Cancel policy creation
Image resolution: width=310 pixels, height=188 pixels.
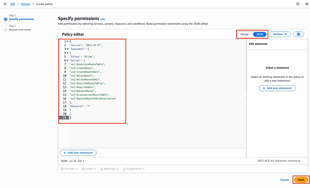coord(284,180)
